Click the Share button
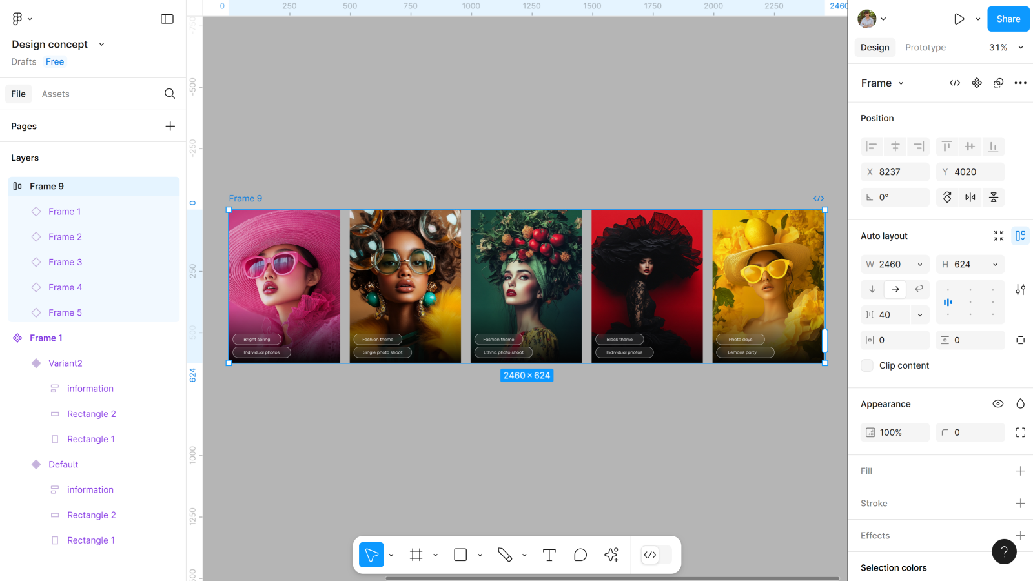The width and height of the screenshot is (1033, 581). (x=1008, y=19)
